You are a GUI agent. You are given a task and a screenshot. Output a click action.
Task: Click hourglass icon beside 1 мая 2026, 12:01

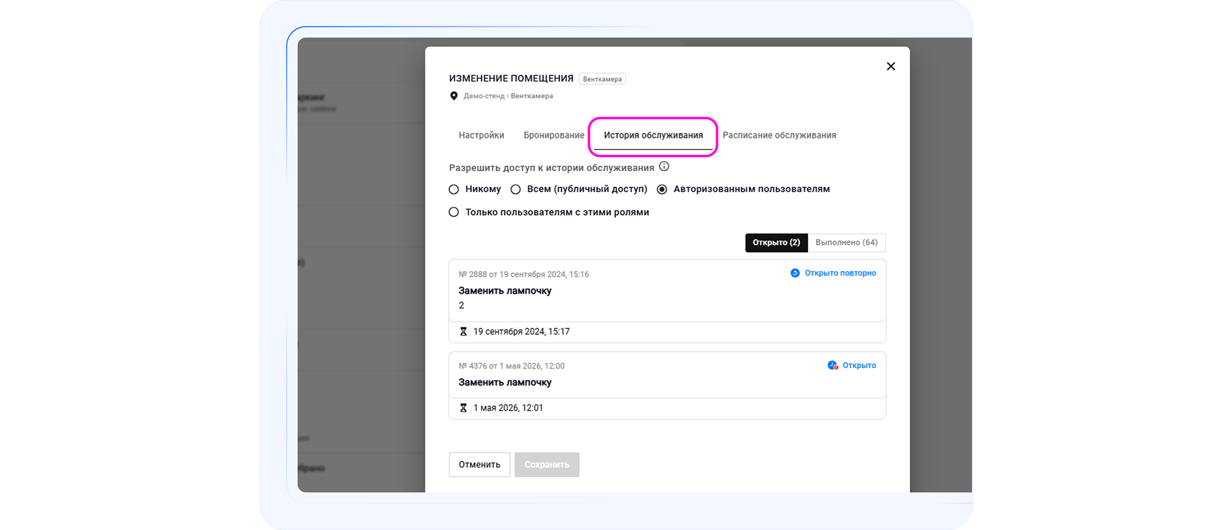pos(463,408)
